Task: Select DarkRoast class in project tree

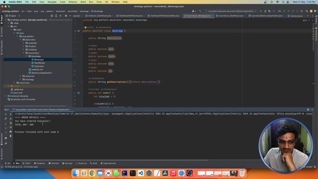Action: (39, 63)
